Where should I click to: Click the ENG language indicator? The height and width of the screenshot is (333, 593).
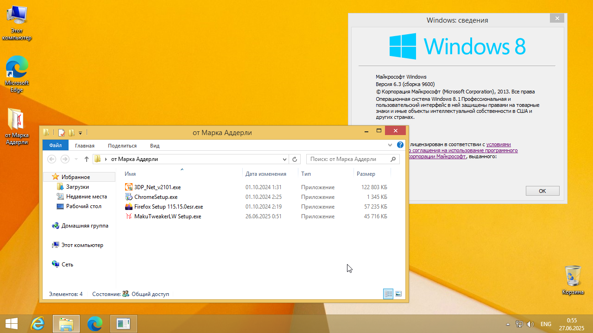546,324
